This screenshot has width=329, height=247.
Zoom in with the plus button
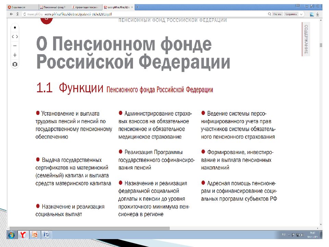pyautogui.click(x=15, y=55)
